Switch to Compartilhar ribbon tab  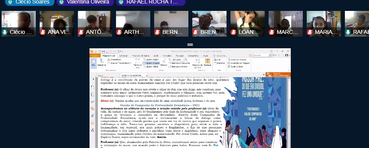(x=193, y=56)
